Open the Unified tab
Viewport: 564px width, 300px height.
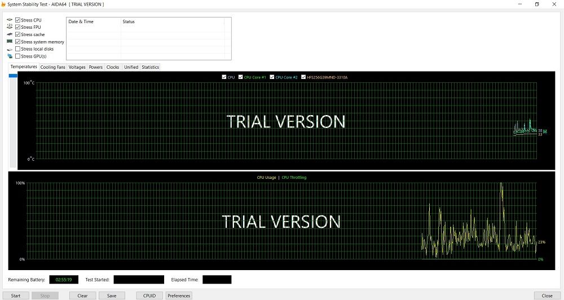[x=131, y=67]
